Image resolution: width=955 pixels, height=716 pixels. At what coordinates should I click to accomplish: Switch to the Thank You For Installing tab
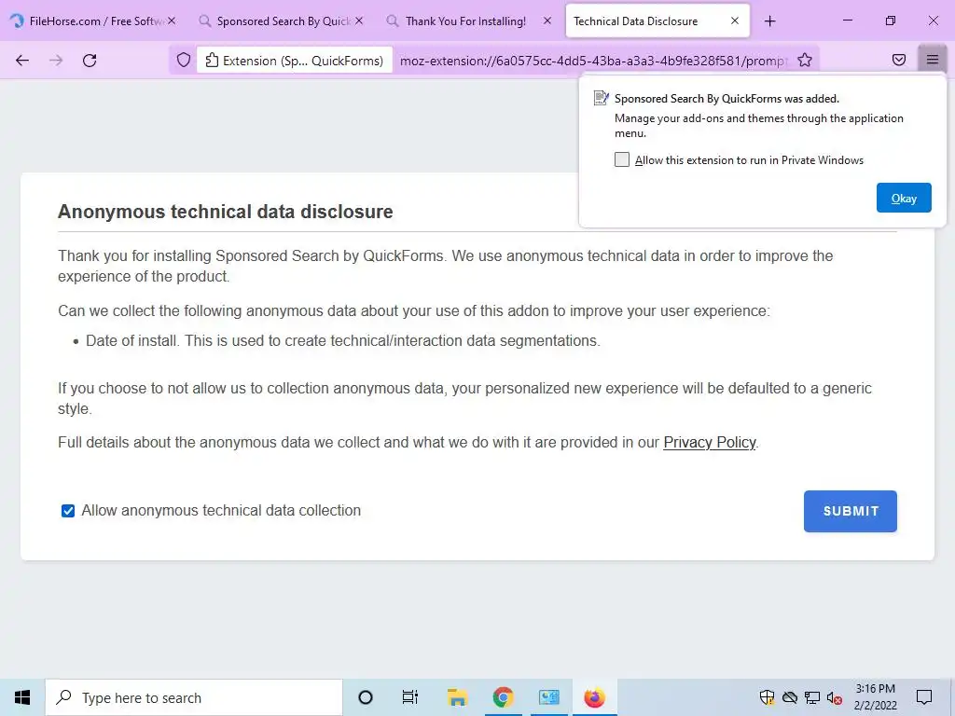coord(465,21)
